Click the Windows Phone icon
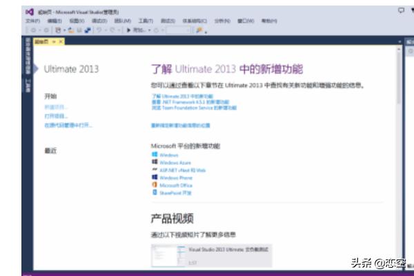Image resolution: width=414 pixels, height=276 pixels. click(155, 178)
